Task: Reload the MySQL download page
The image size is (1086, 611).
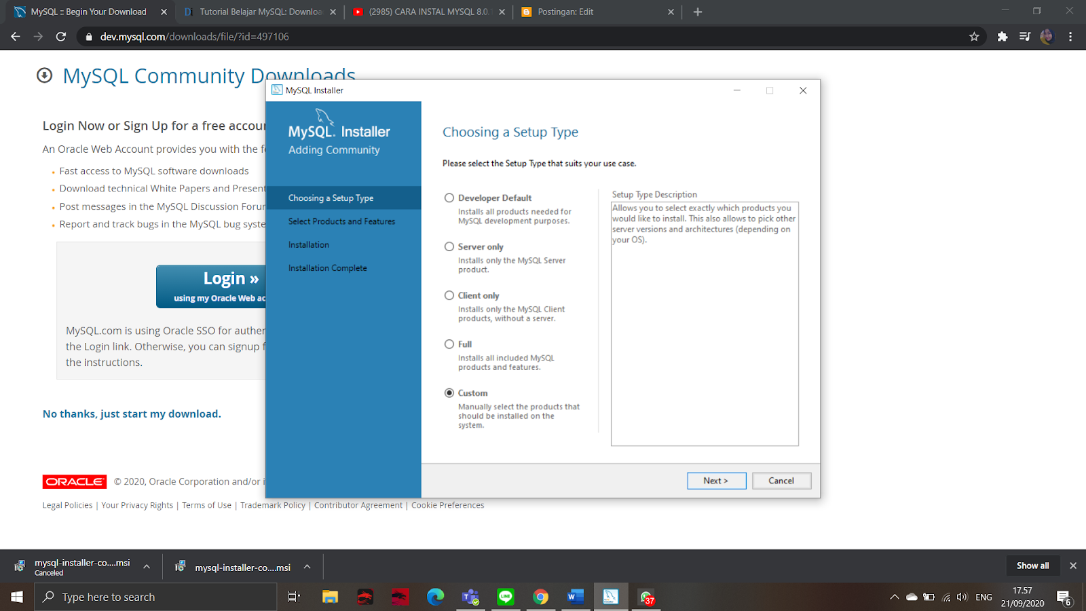Action: 61,37
